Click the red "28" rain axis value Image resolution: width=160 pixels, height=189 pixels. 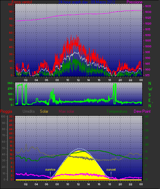[11, 121]
